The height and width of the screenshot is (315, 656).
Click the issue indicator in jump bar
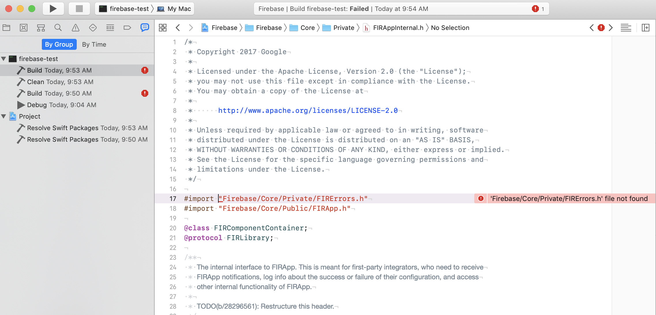pos(601,28)
